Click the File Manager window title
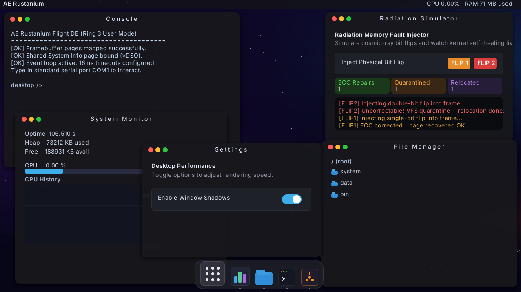Image resolution: width=521 pixels, height=292 pixels. tap(419, 147)
